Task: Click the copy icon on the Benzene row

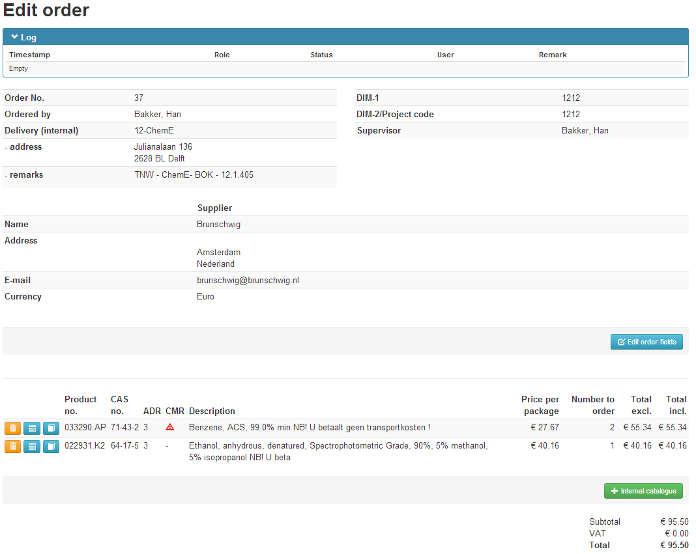Action: (51, 428)
